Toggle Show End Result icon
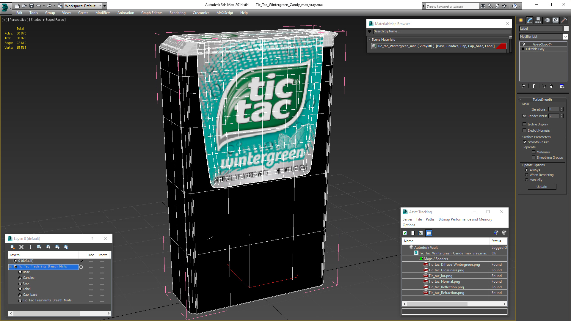571x321 pixels. (x=534, y=86)
